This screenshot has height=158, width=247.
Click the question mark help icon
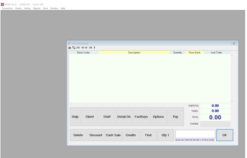[x=94, y=48]
